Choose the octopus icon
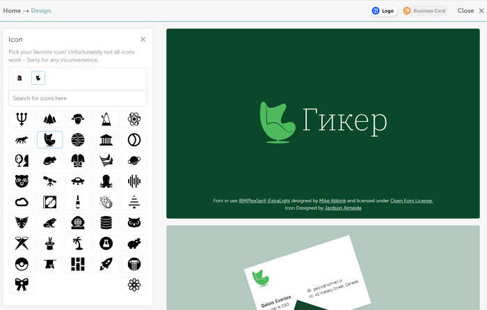487x310 pixels. click(106, 181)
